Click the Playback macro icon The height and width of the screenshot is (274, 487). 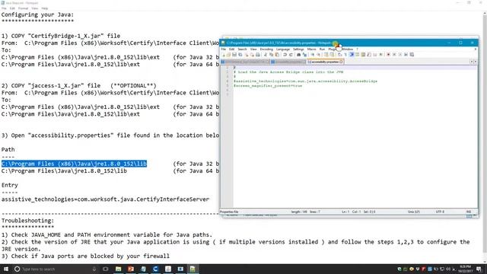coord(400,55)
